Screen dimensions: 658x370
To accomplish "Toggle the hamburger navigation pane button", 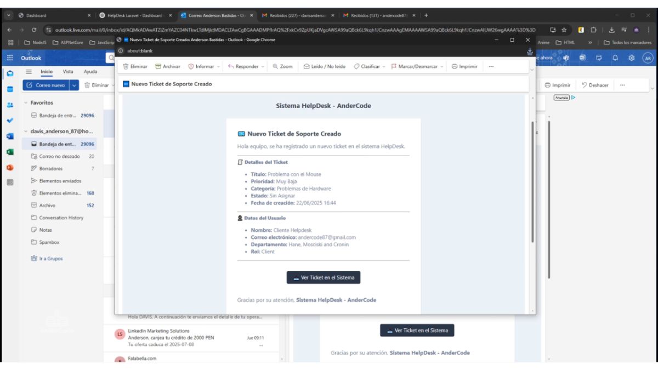I will tap(29, 72).
